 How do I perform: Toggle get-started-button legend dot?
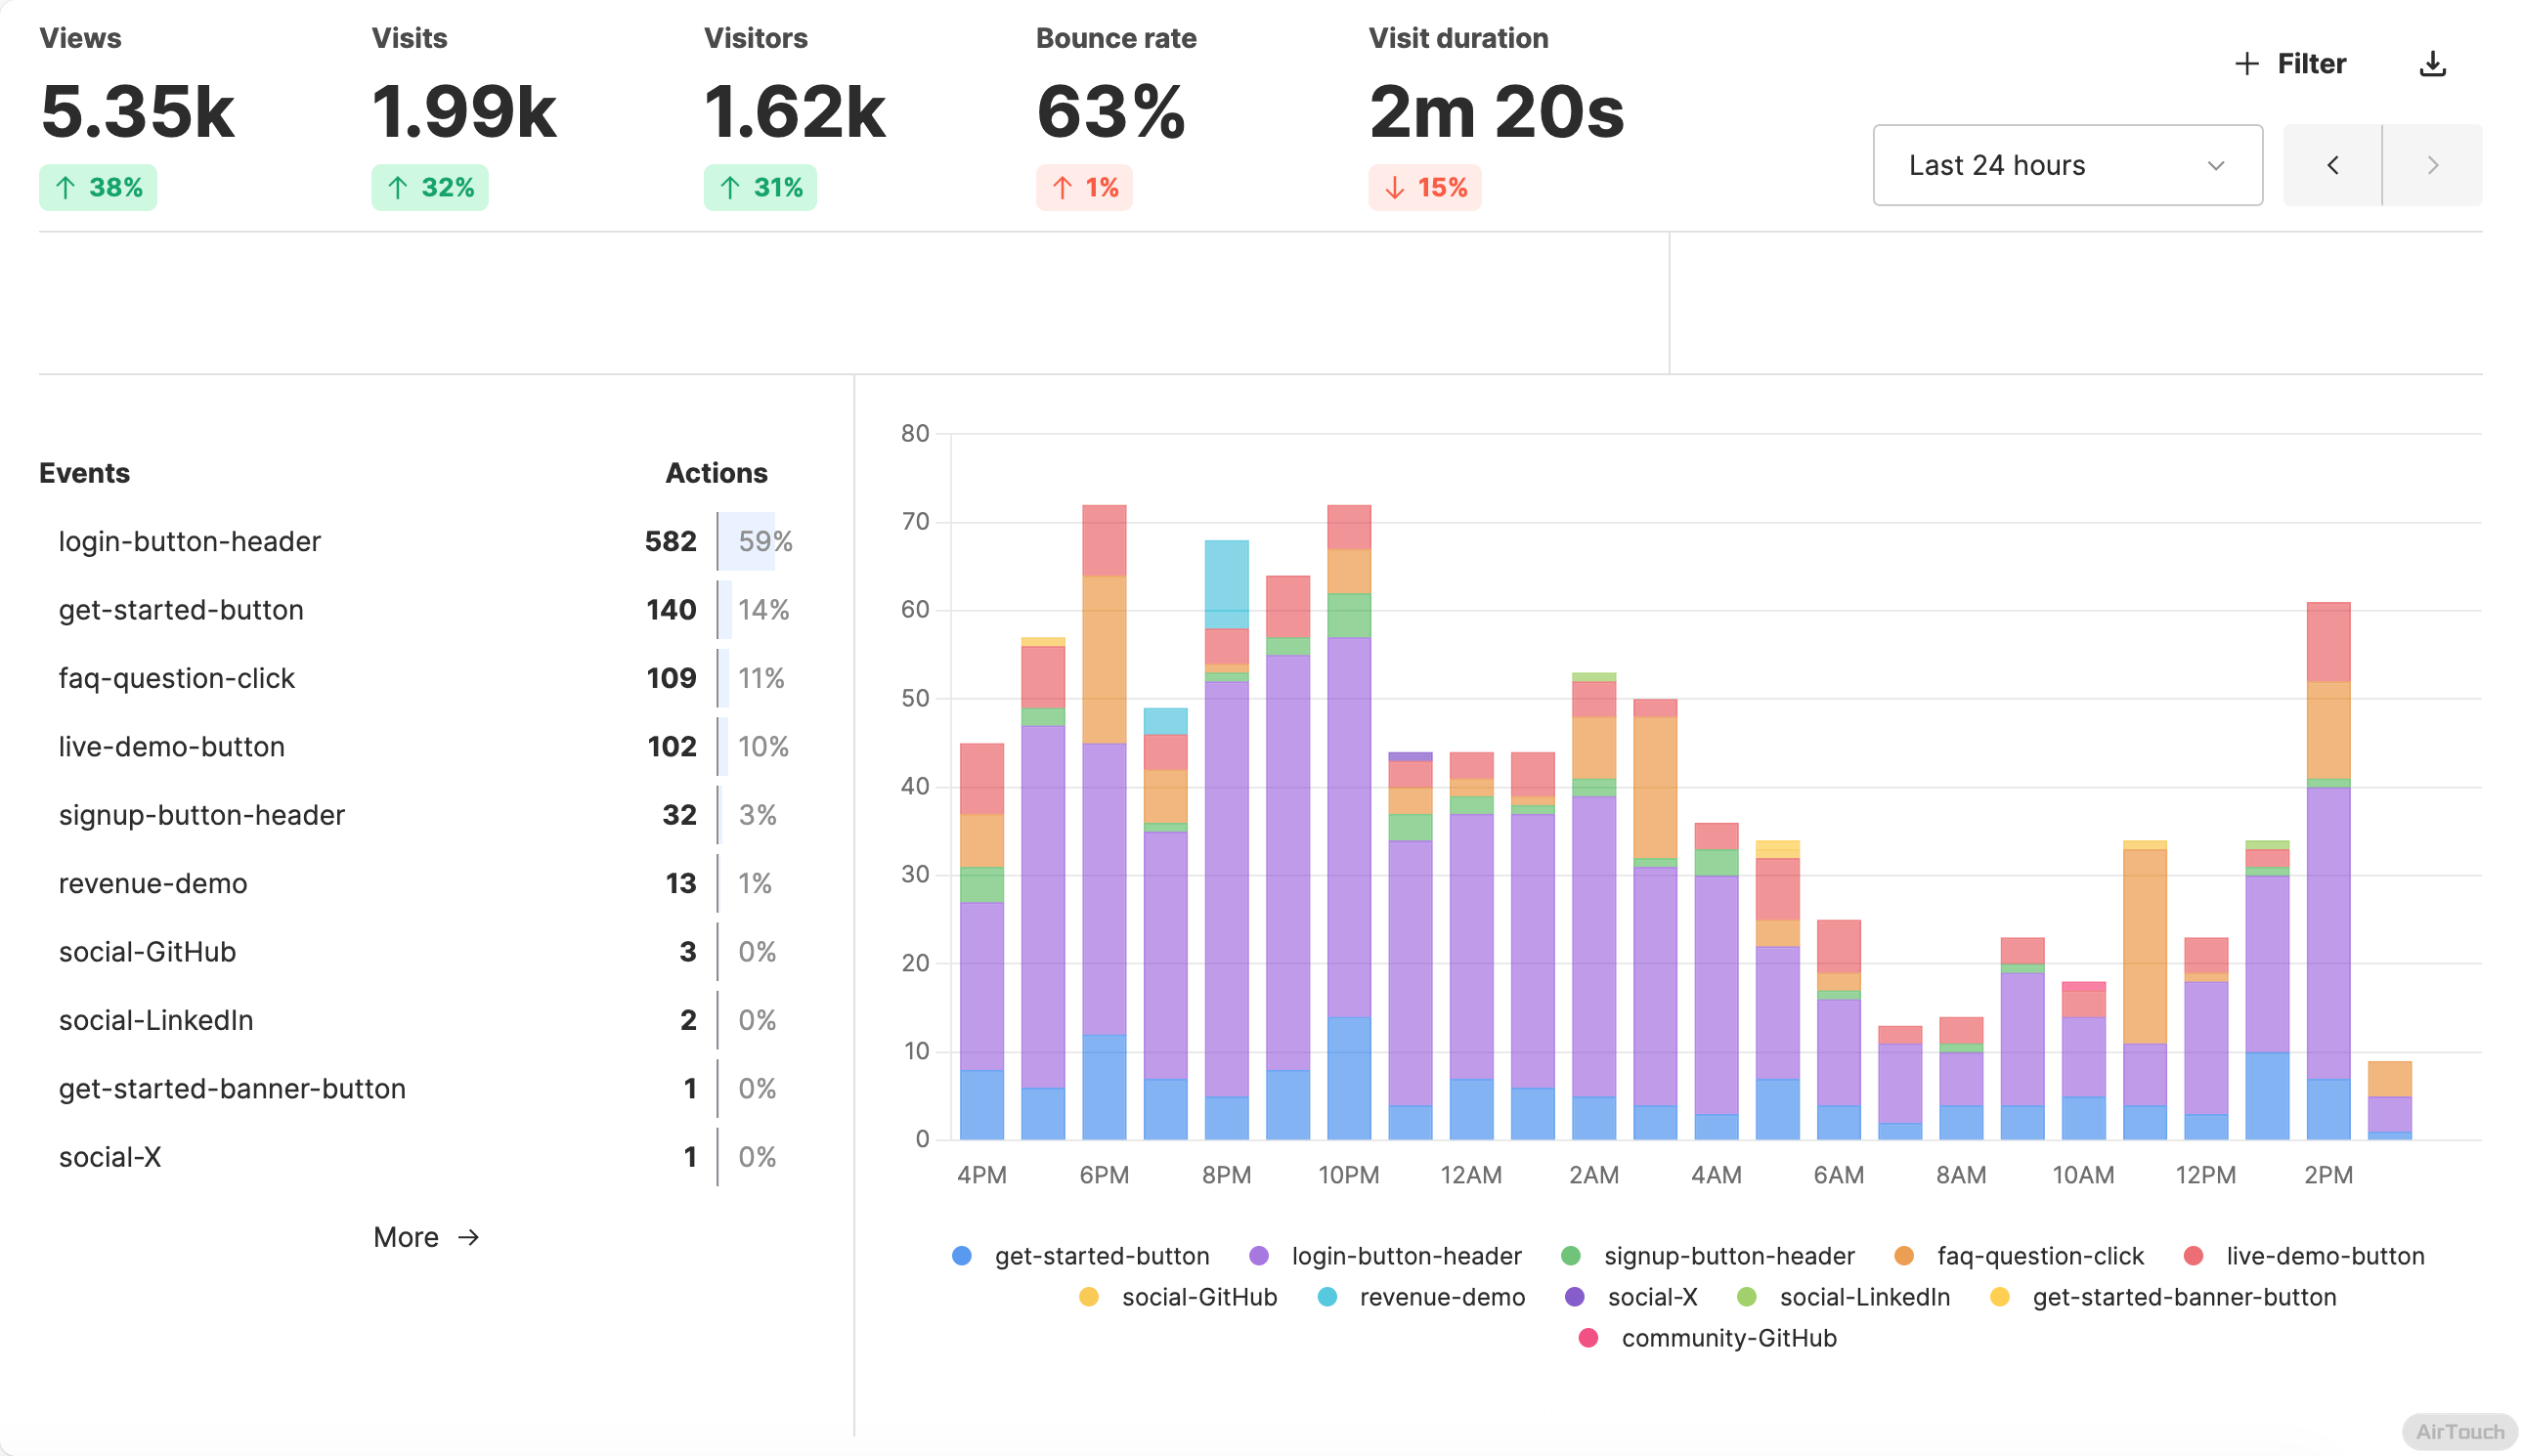pos(961,1256)
